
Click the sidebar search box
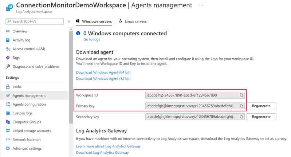click(36, 21)
